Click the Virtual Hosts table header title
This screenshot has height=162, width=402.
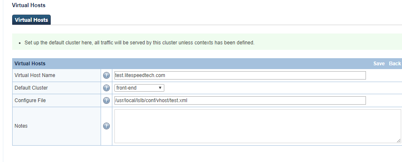tap(30, 64)
